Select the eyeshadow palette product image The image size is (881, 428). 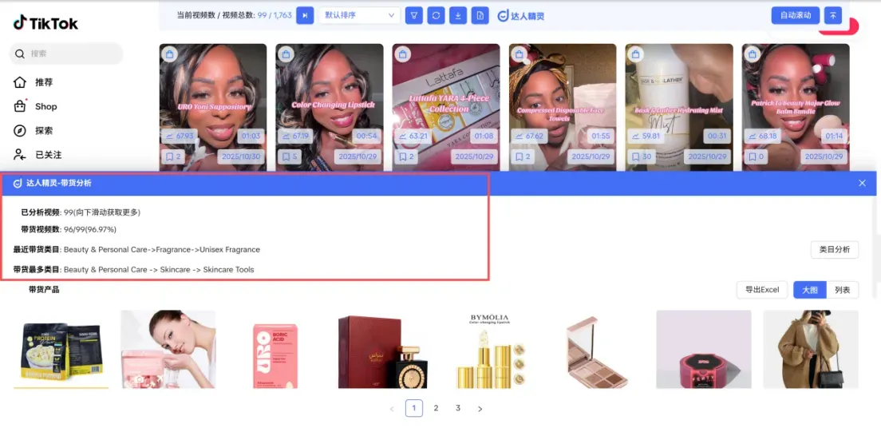pyautogui.click(x=597, y=349)
